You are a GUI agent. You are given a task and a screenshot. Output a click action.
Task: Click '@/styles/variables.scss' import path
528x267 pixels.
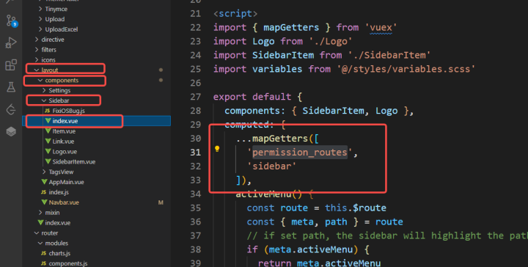406,69
